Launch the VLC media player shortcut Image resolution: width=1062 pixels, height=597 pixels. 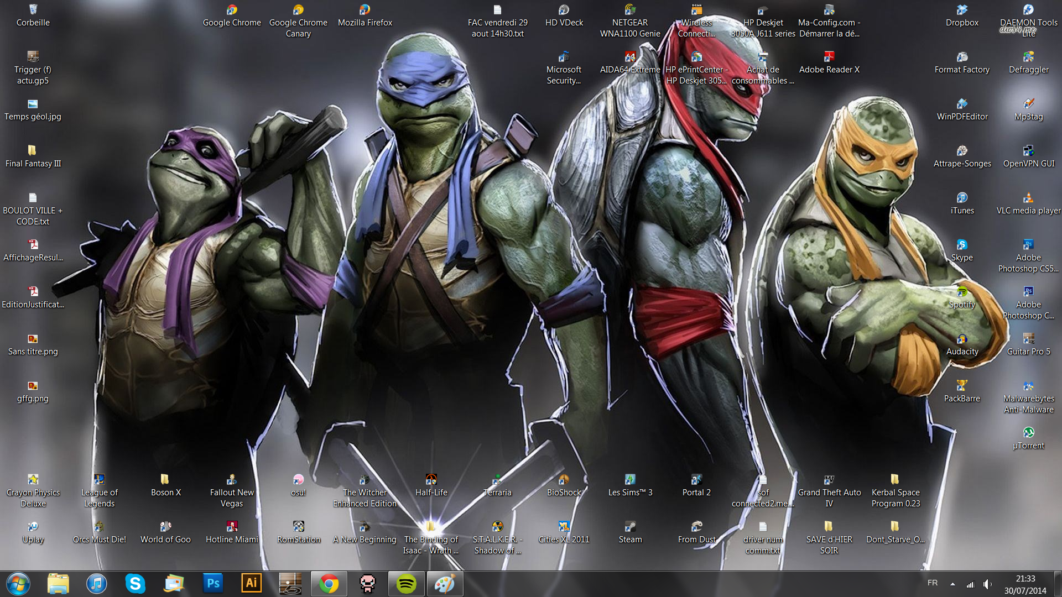coord(1028,203)
